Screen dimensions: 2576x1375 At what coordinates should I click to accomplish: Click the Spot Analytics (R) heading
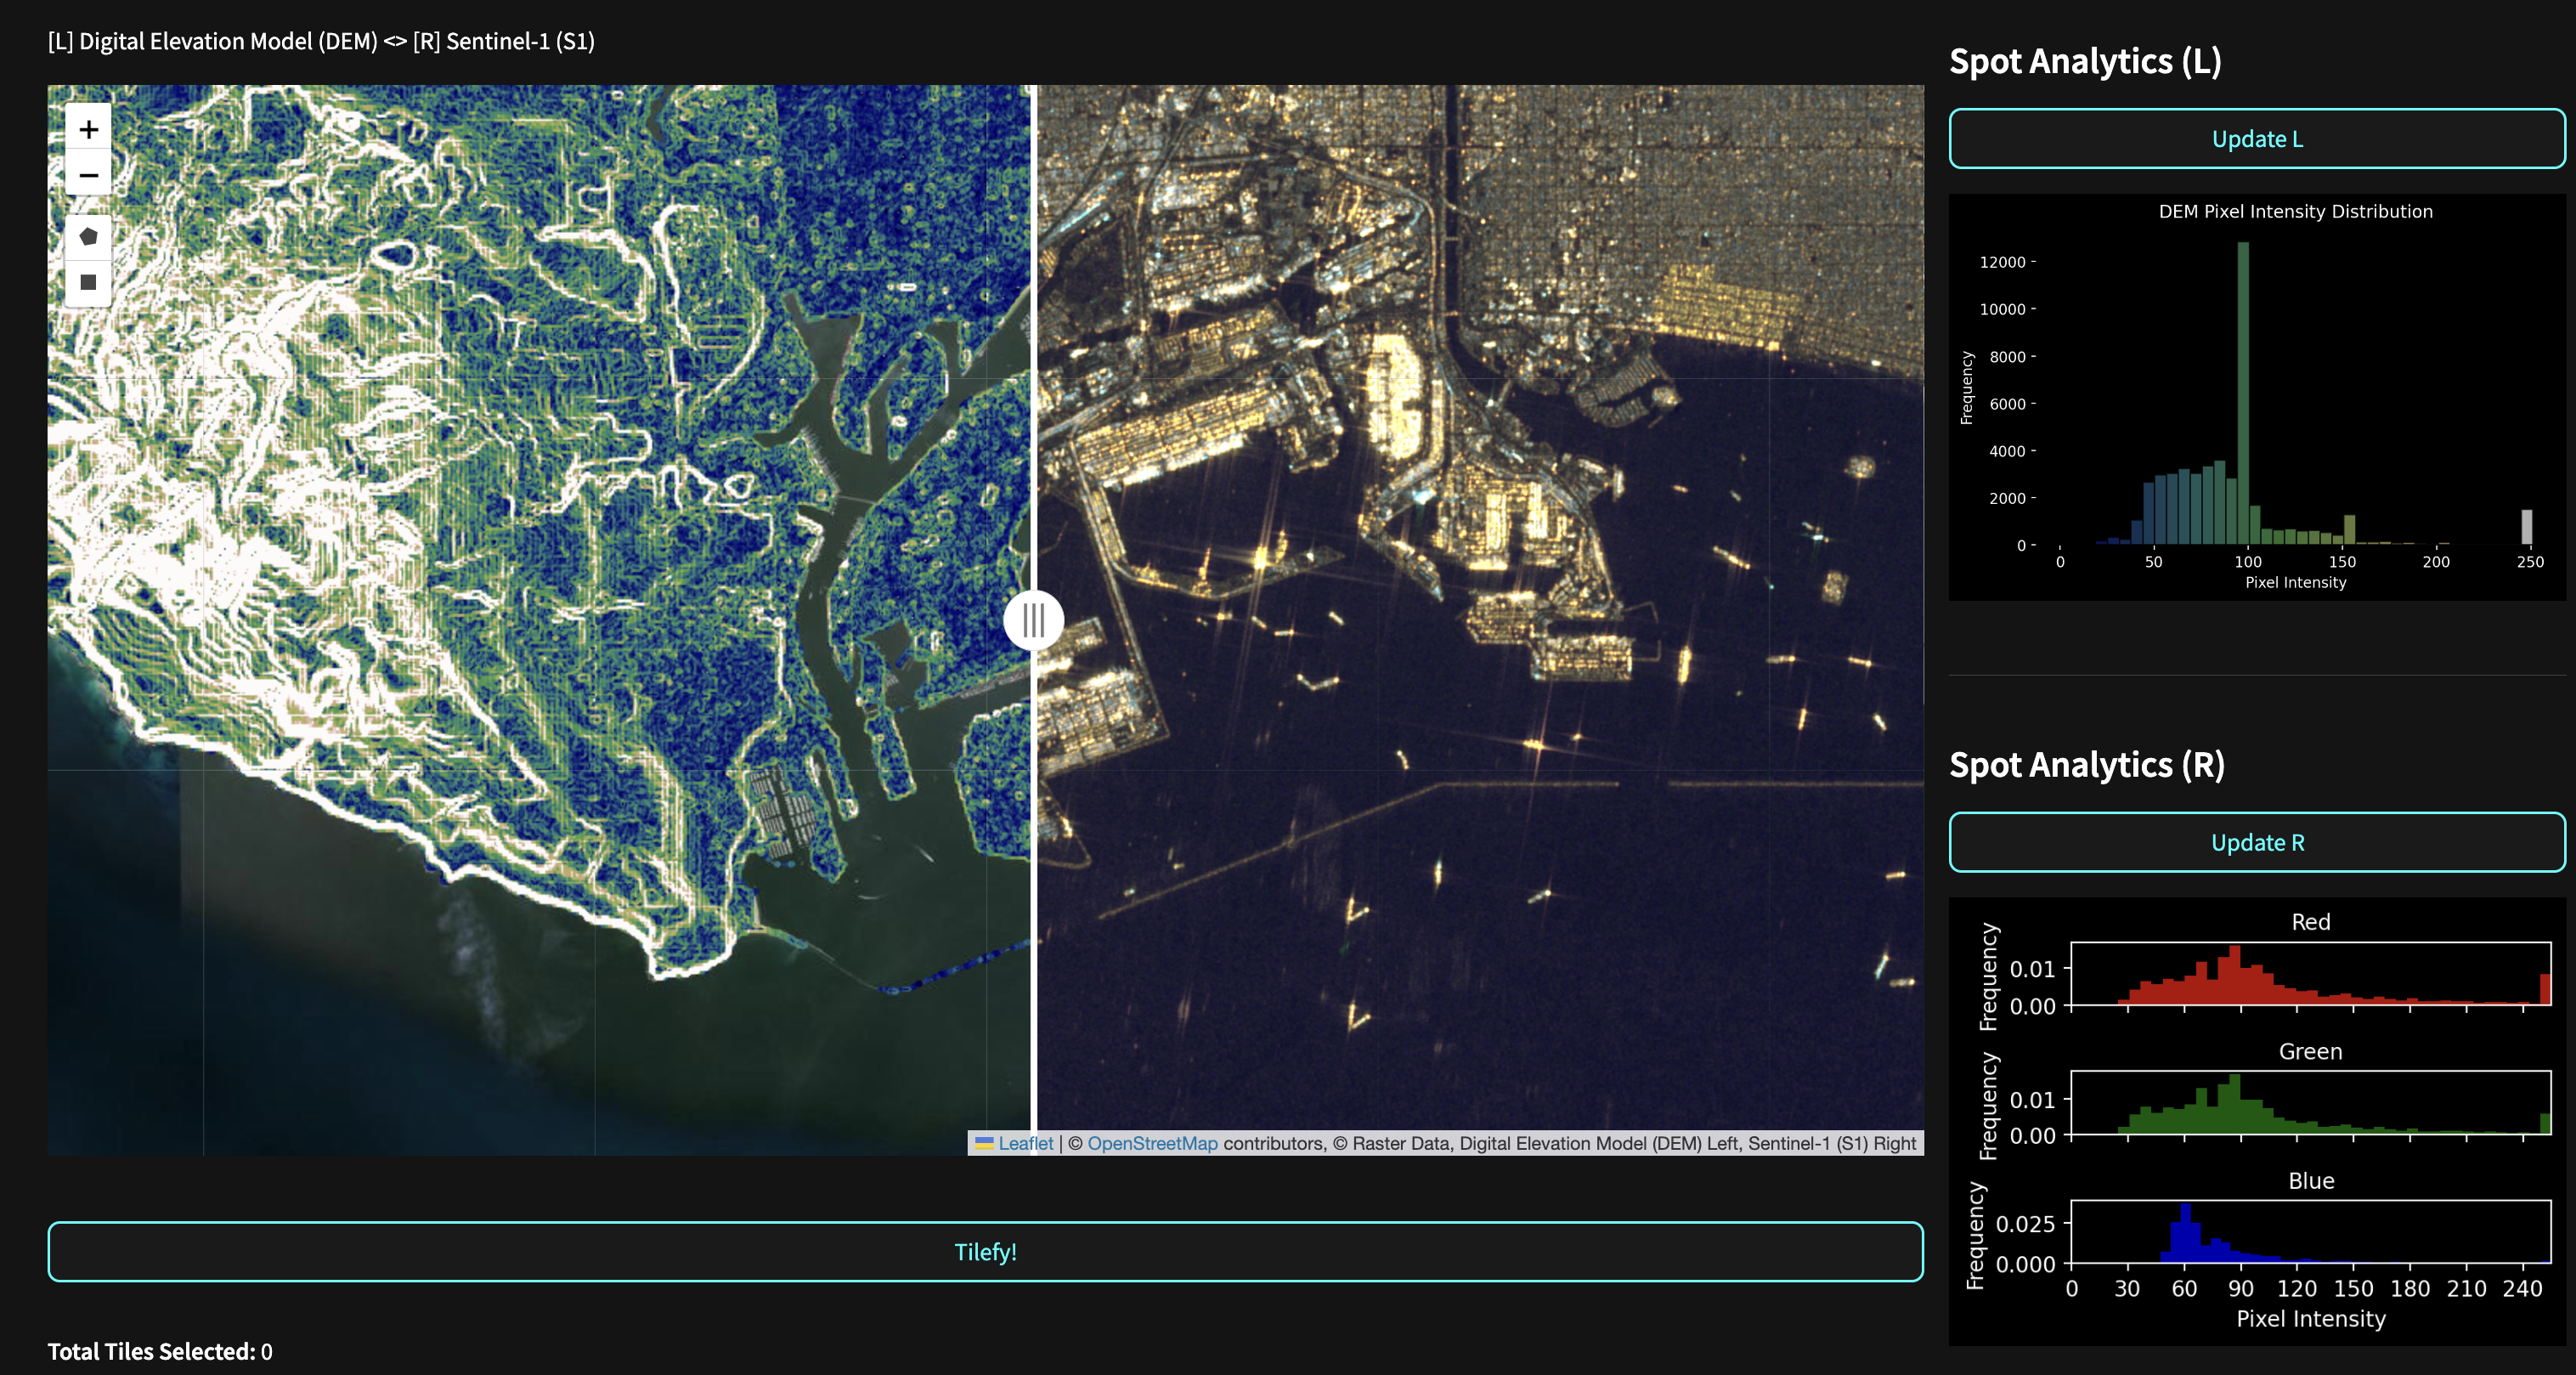click(x=2086, y=765)
